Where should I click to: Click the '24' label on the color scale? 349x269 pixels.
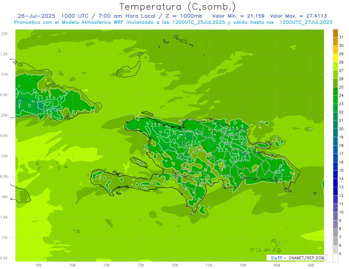click(341, 95)
